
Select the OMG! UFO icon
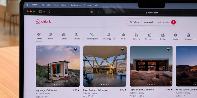click(123, 35)
